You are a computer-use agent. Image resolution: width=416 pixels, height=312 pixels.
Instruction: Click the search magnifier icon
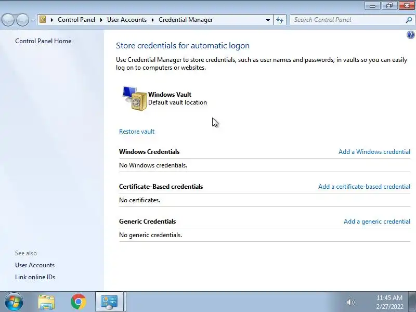(409, 20)
